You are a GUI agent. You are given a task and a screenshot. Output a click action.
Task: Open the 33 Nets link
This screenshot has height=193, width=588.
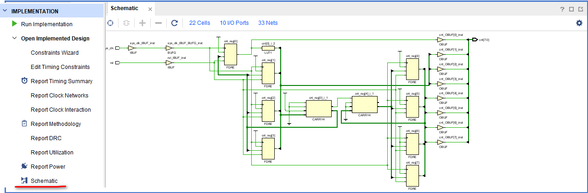click(268, 23)
